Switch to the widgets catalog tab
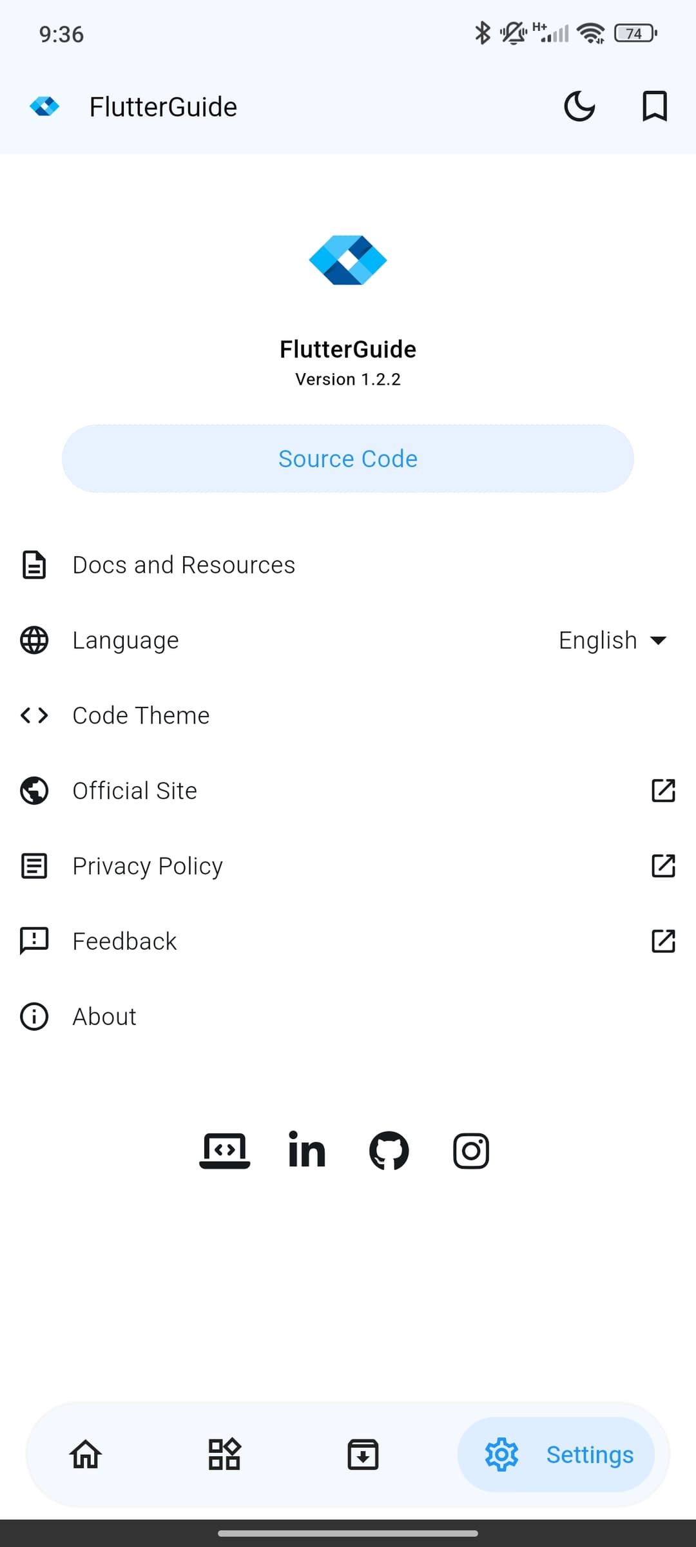 [224, 1454]
